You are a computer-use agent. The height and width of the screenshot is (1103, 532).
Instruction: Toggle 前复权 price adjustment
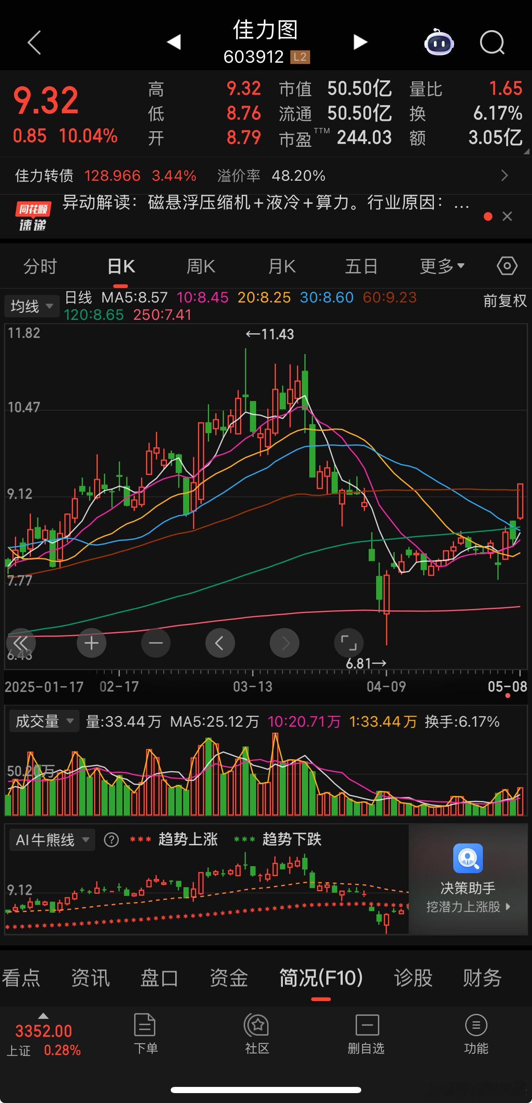click(505, 300)
